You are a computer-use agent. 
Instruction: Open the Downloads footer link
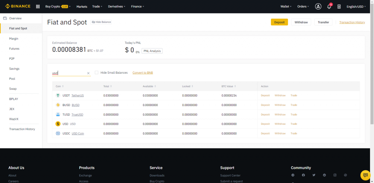(157, 175)
